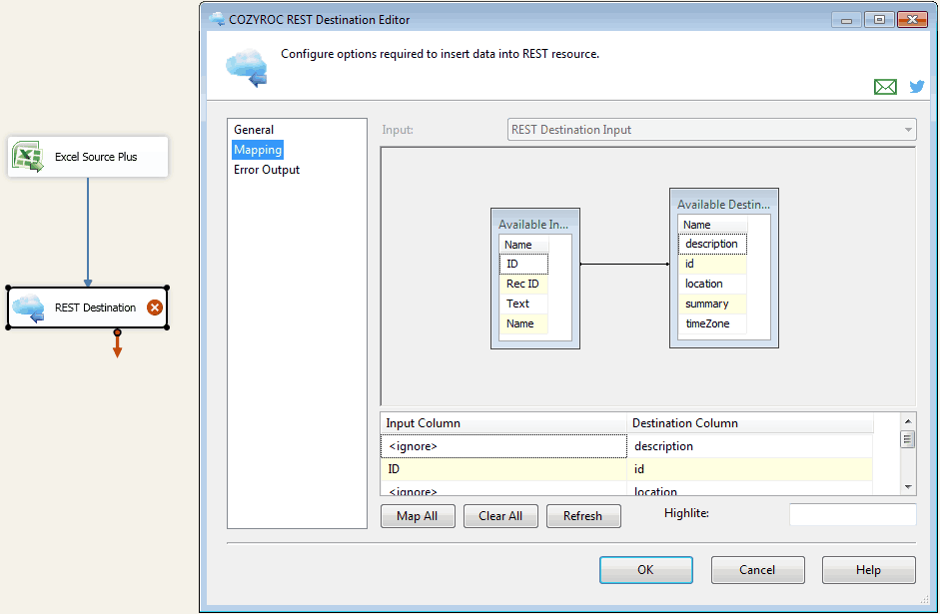Select Rec ID input column
This screenshot has height=614, width=940.
[x=523, y=284]
